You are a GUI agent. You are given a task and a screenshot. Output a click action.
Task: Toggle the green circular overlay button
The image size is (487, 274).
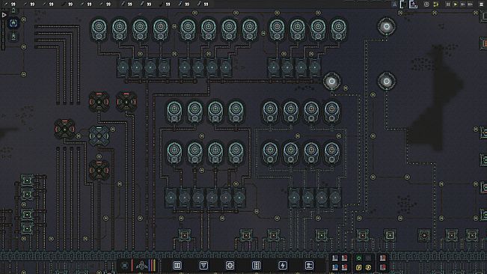[x=359, y=258]
